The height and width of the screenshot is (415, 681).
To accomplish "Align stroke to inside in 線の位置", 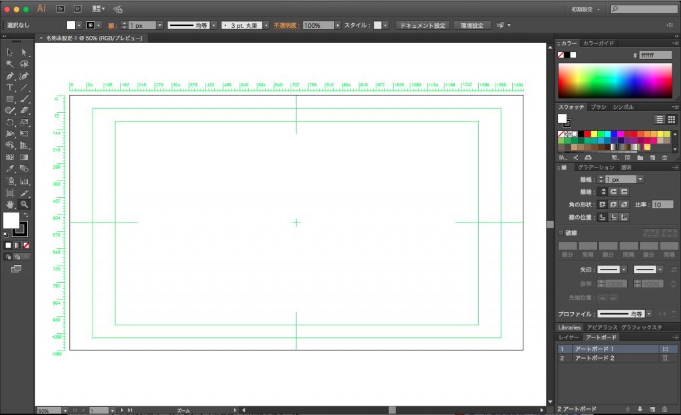I will (613, 217).
